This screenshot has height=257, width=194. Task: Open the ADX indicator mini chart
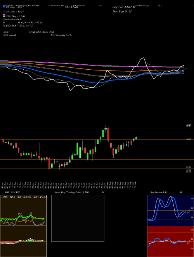point(23,210)
